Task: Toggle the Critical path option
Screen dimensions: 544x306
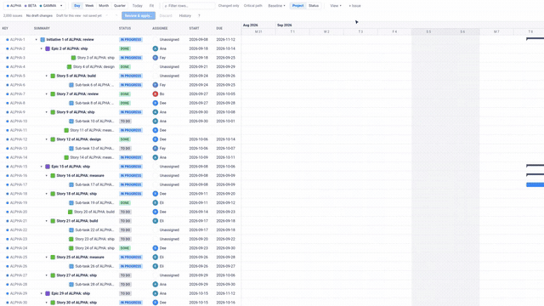Action: coord(253,6)
